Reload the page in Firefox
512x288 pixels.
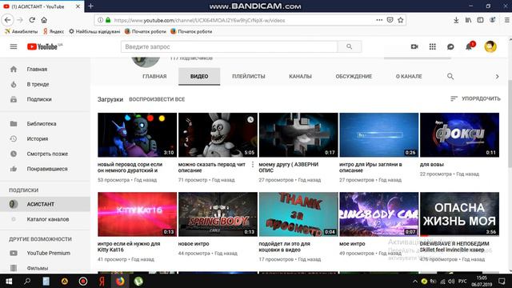click(x=32, y=20)
